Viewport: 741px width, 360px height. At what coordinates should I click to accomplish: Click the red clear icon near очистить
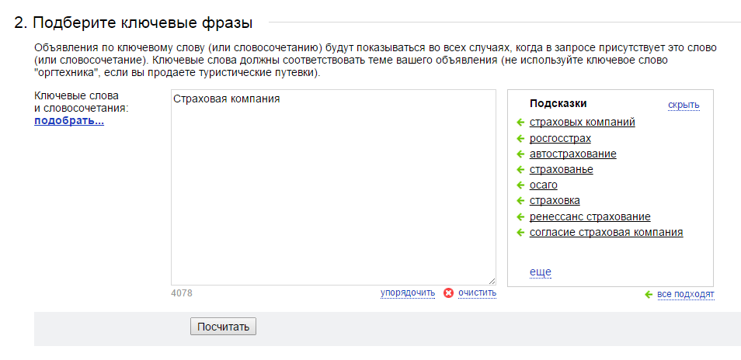click(x=448, y=293)
